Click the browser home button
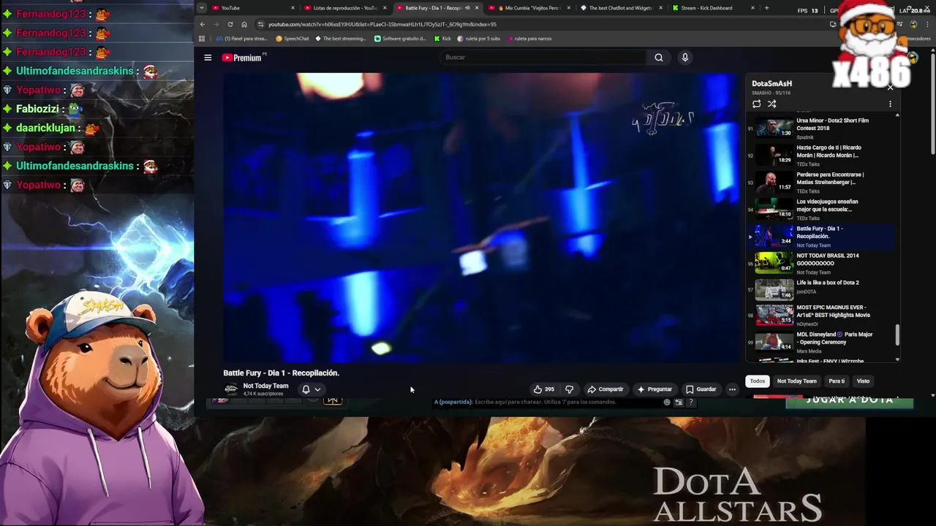The image size is (936, 526). (x=244, y=24)
